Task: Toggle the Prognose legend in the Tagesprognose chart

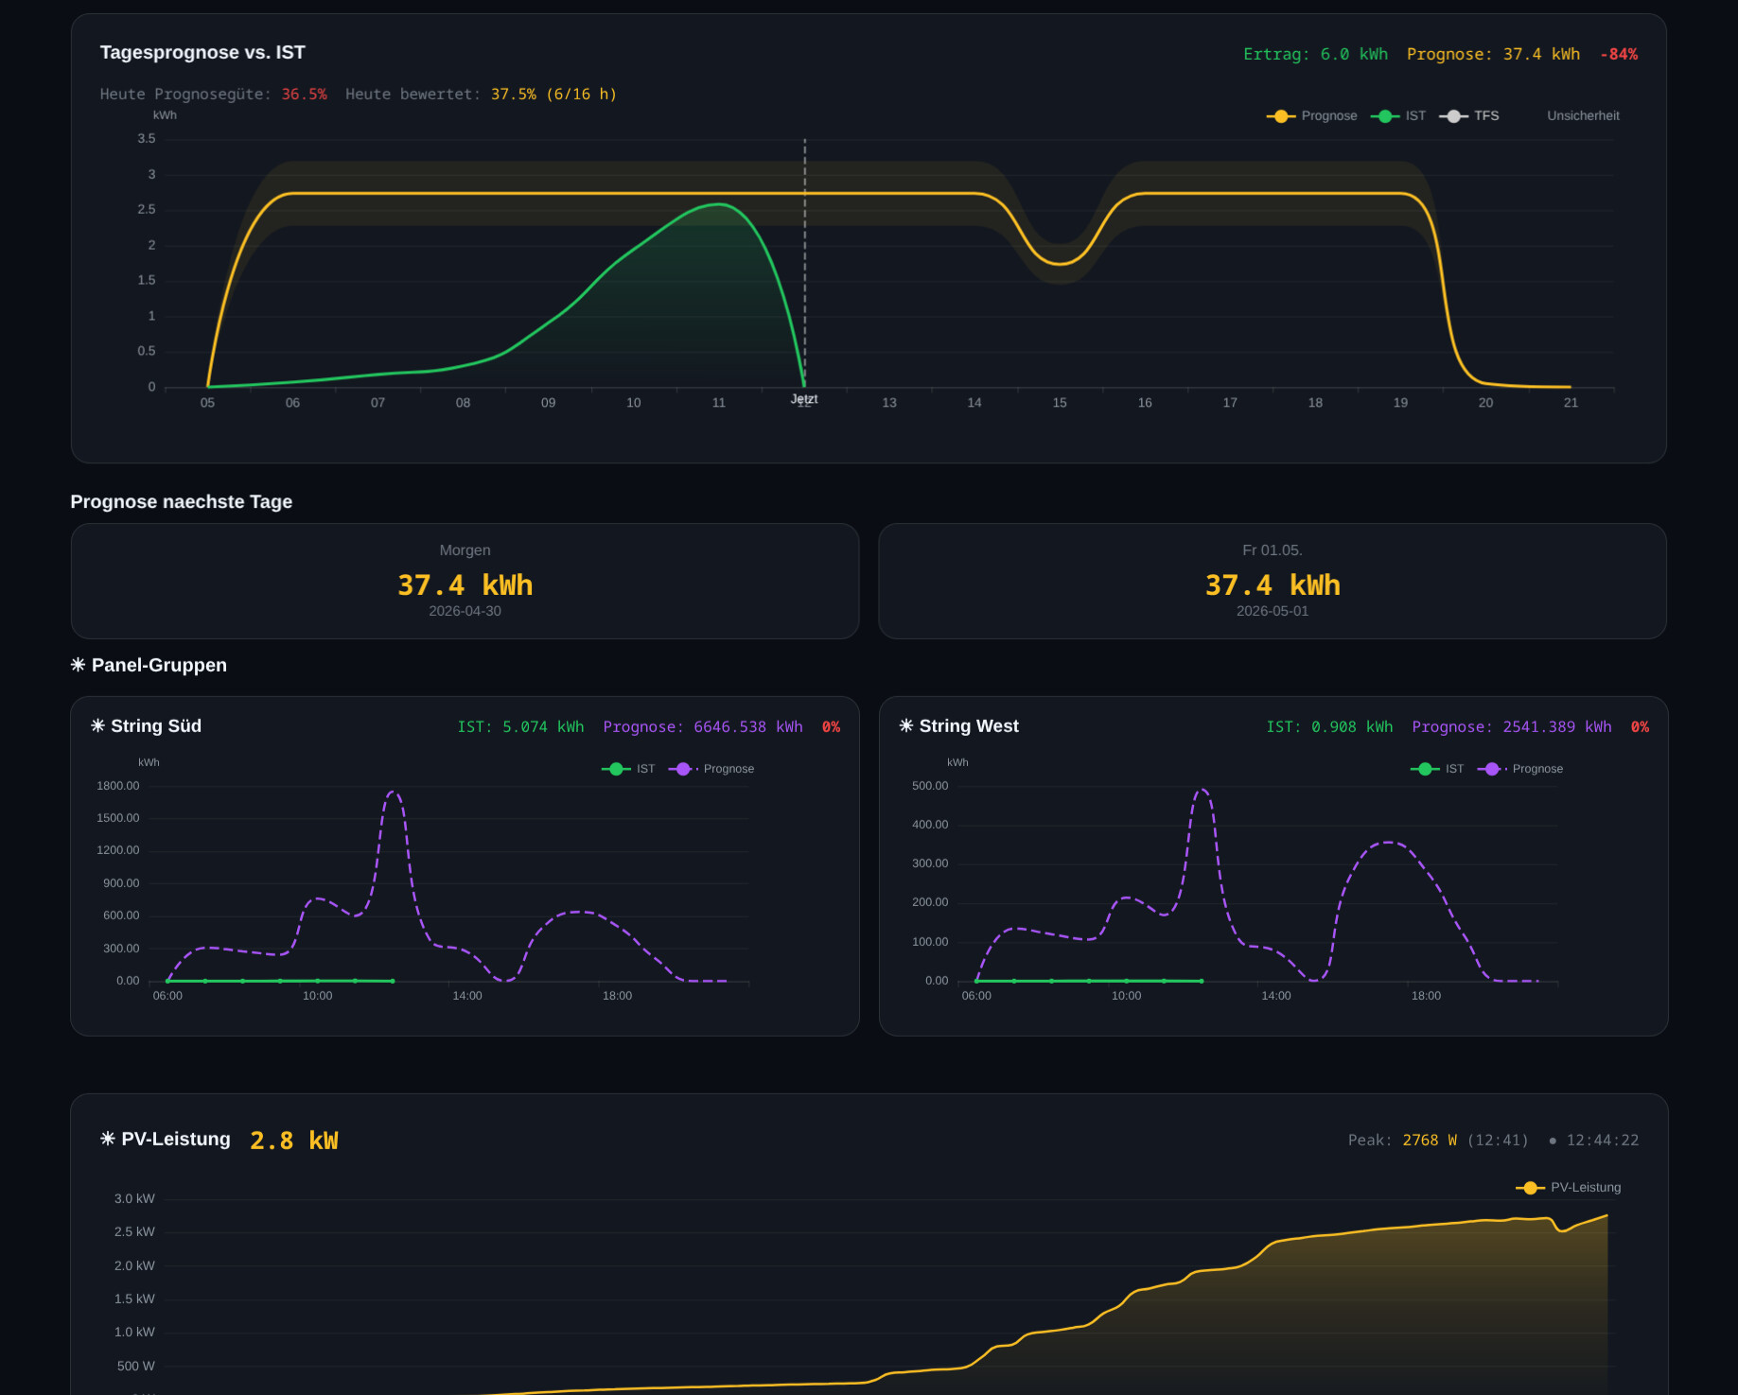Action: point(1311,115)
